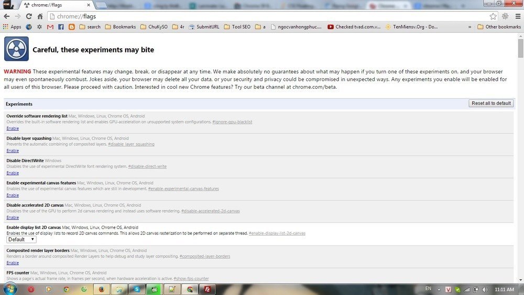Expand the search bookmarks folder
Image resolution: width=524 pixels, height=295 pixels.
pyautogui.click(x=90, y=27)
